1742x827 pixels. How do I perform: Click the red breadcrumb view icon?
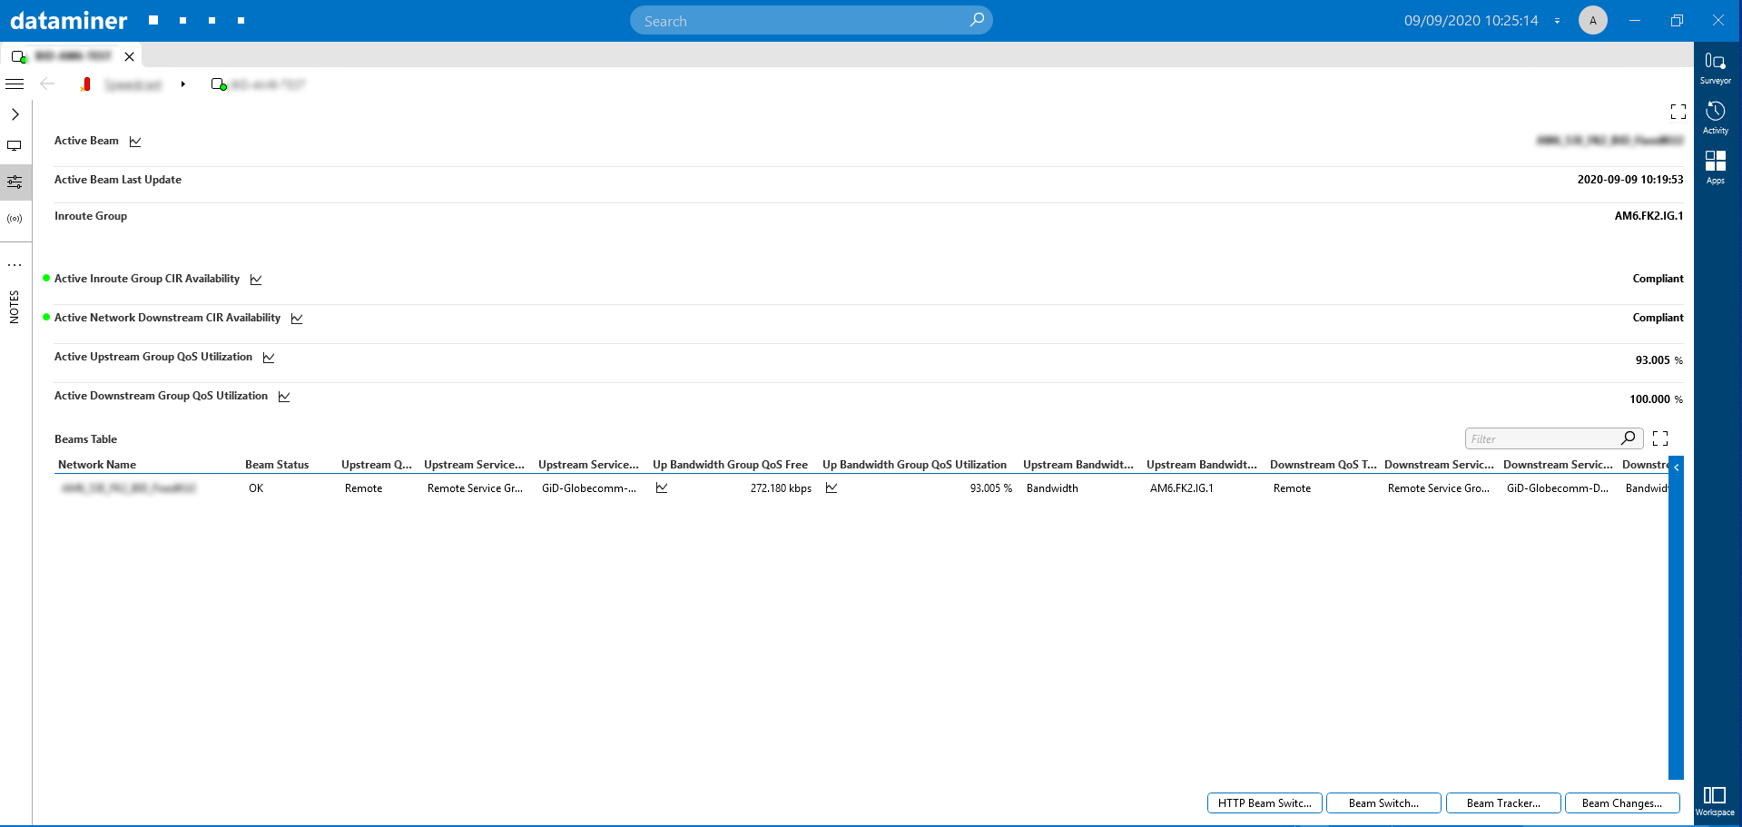click(86, 84)
